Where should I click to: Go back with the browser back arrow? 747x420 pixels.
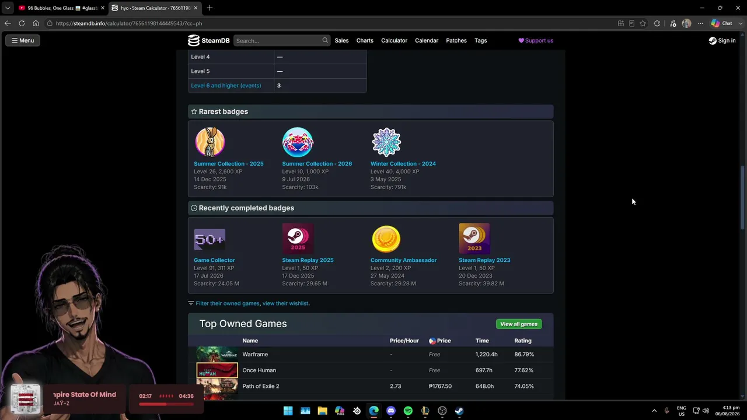8,23
